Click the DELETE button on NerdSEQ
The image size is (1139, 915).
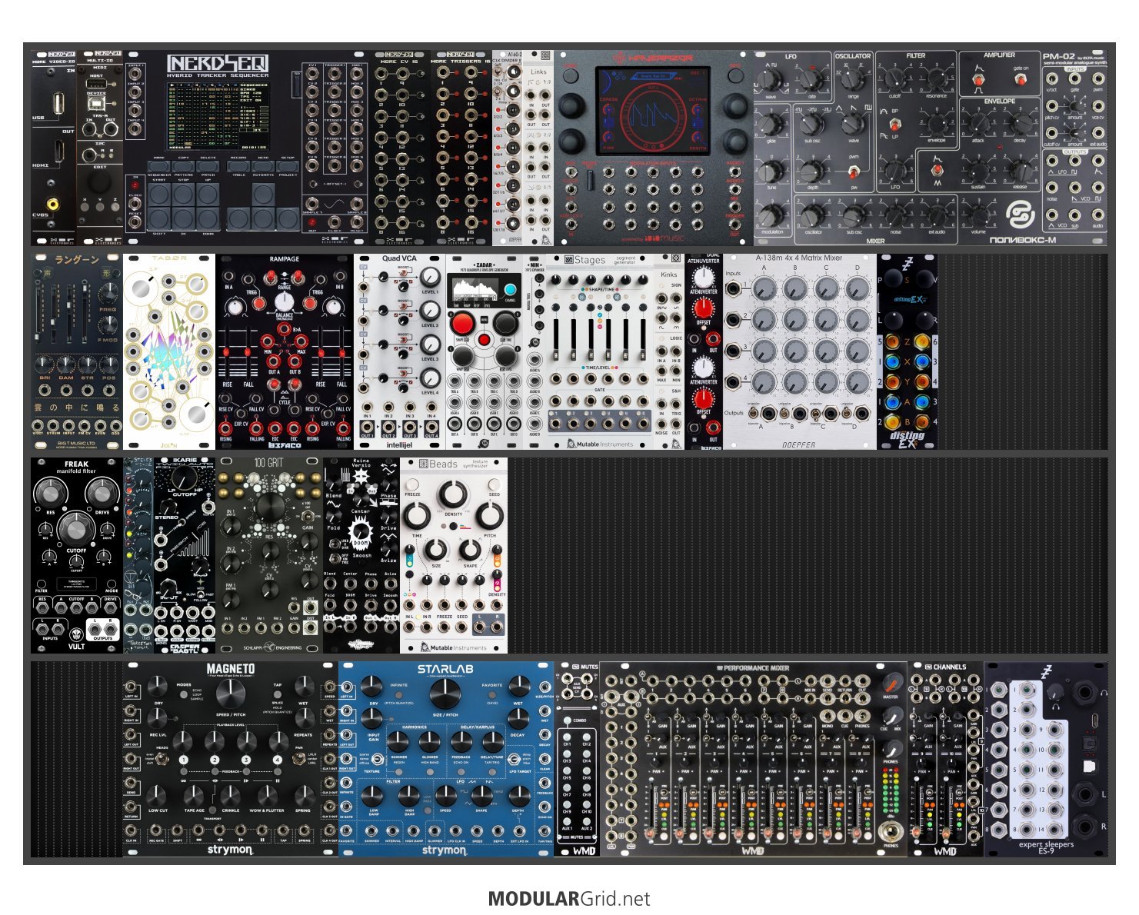pos(208,168)
